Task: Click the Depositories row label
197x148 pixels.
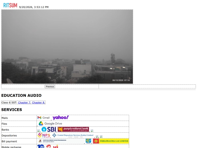Action: coord(9,136)
